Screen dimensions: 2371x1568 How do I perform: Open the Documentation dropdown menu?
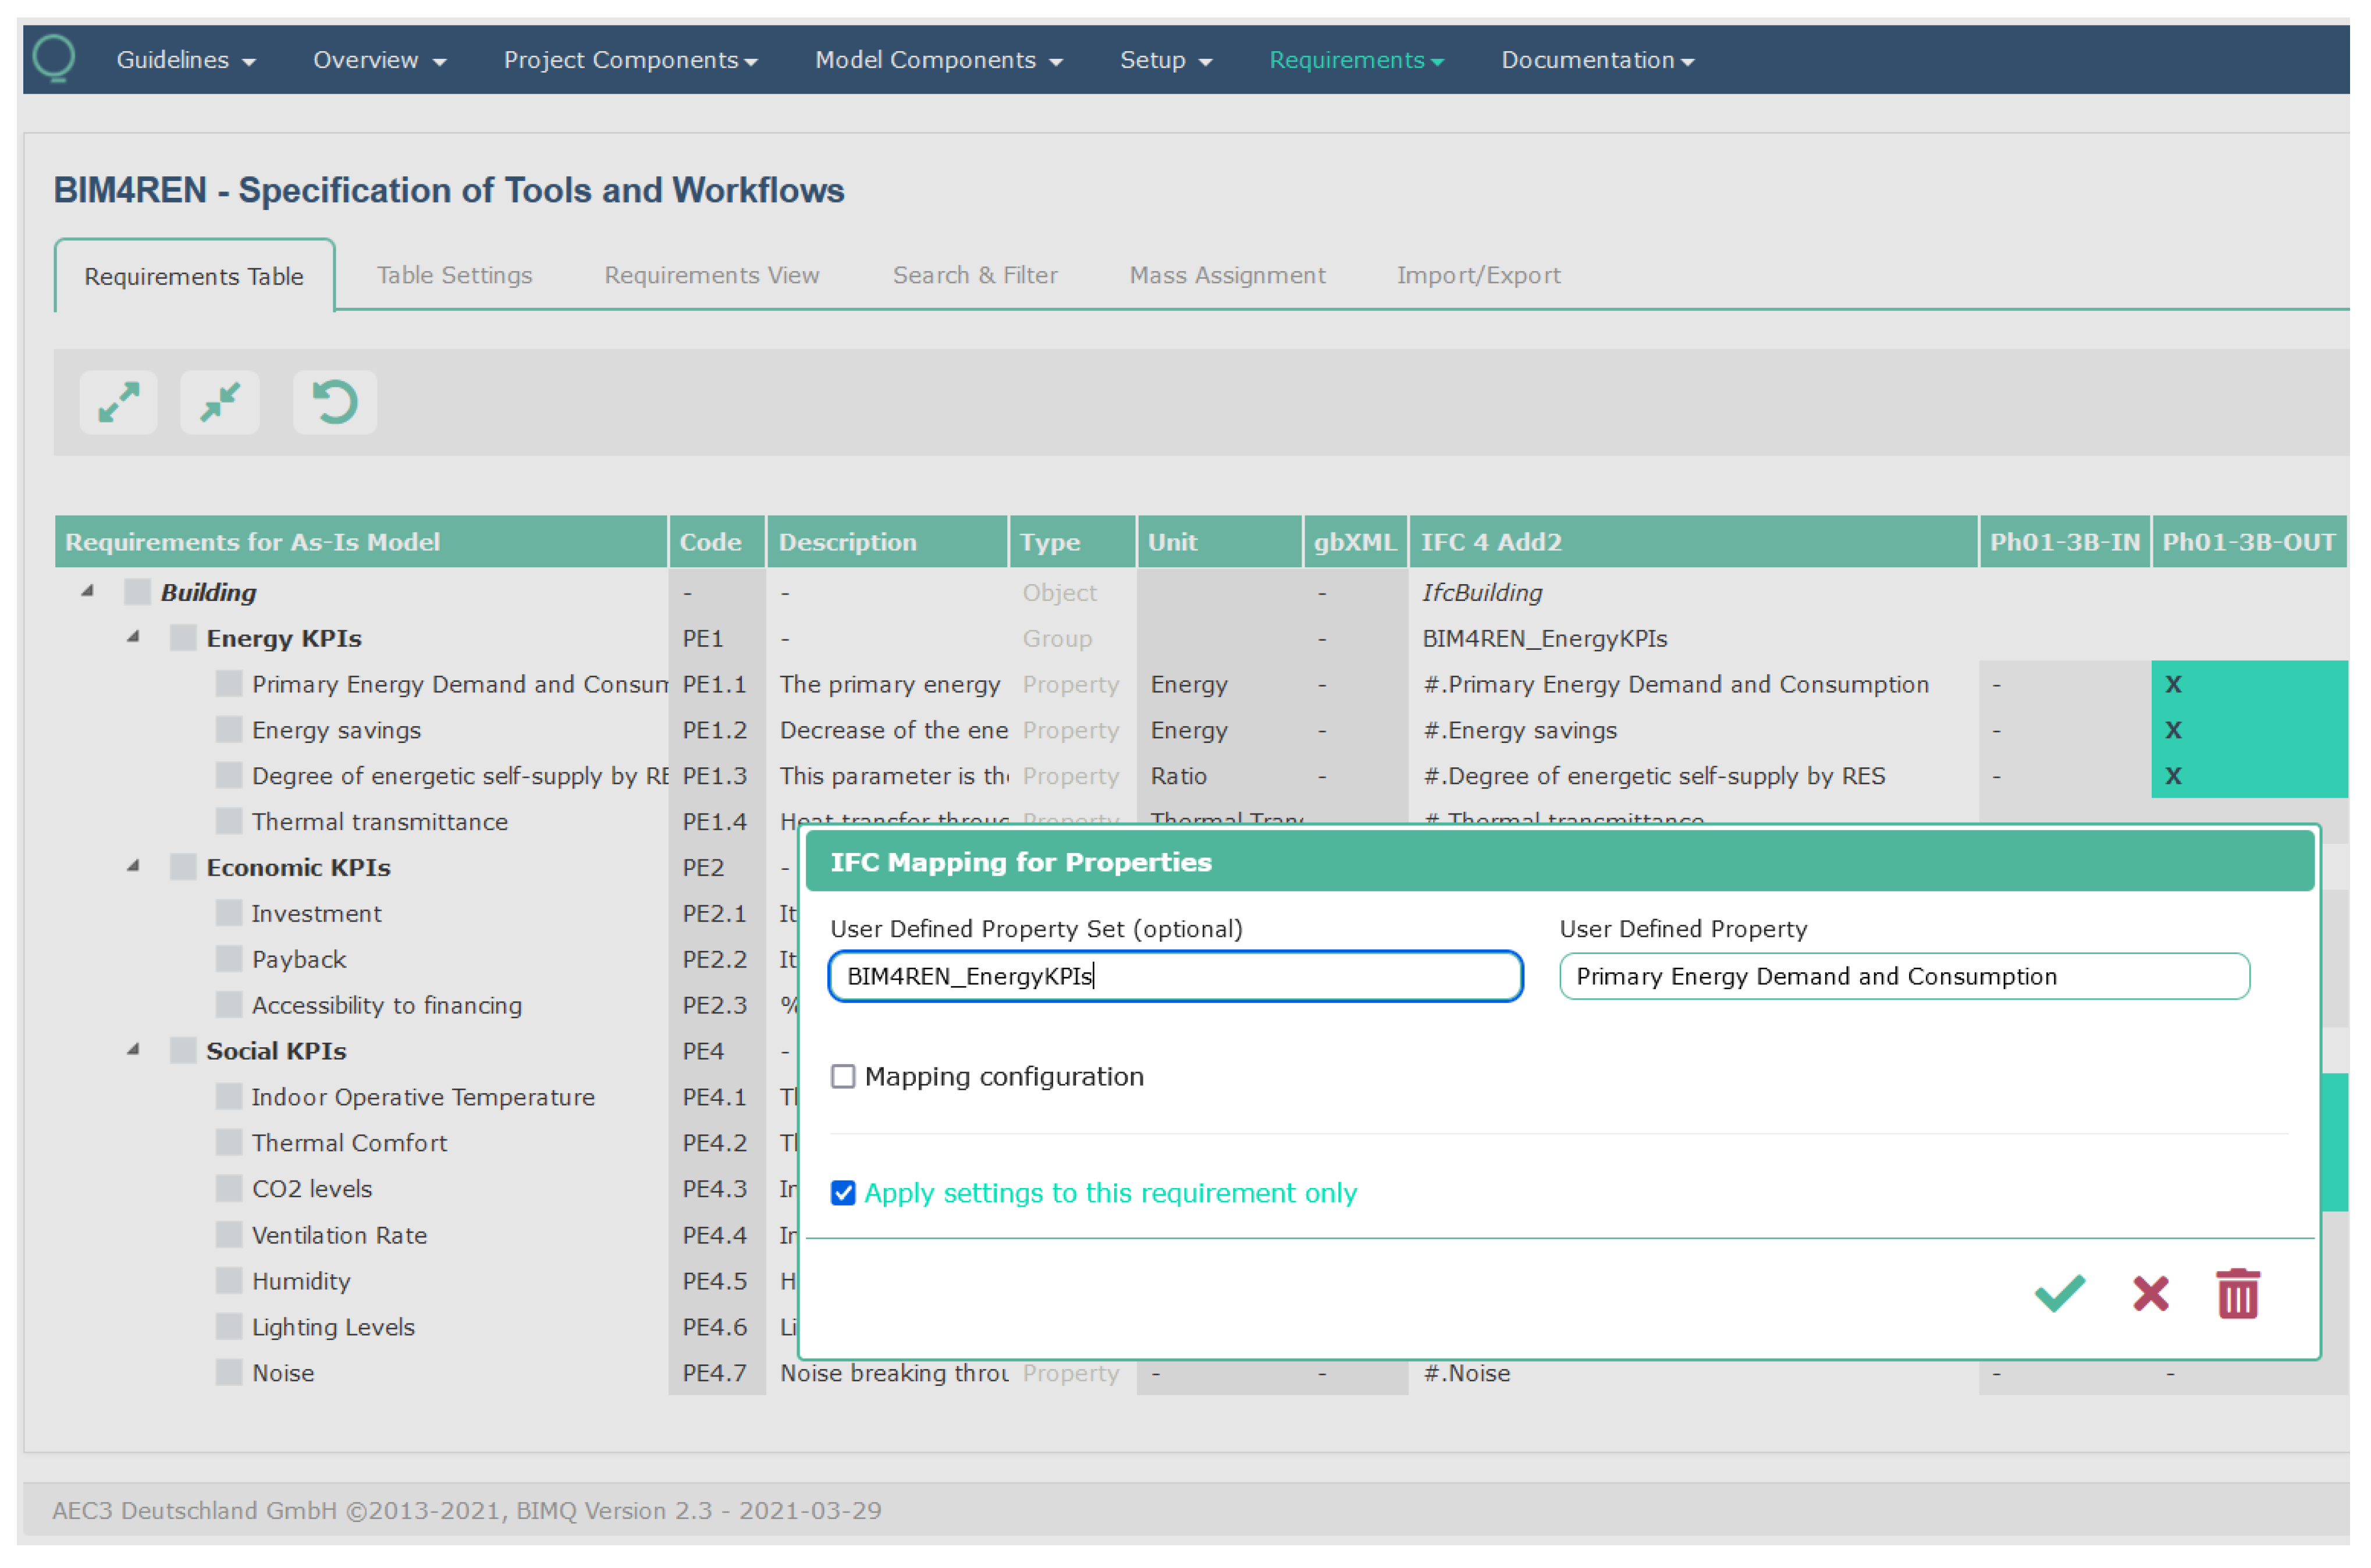1596,60
